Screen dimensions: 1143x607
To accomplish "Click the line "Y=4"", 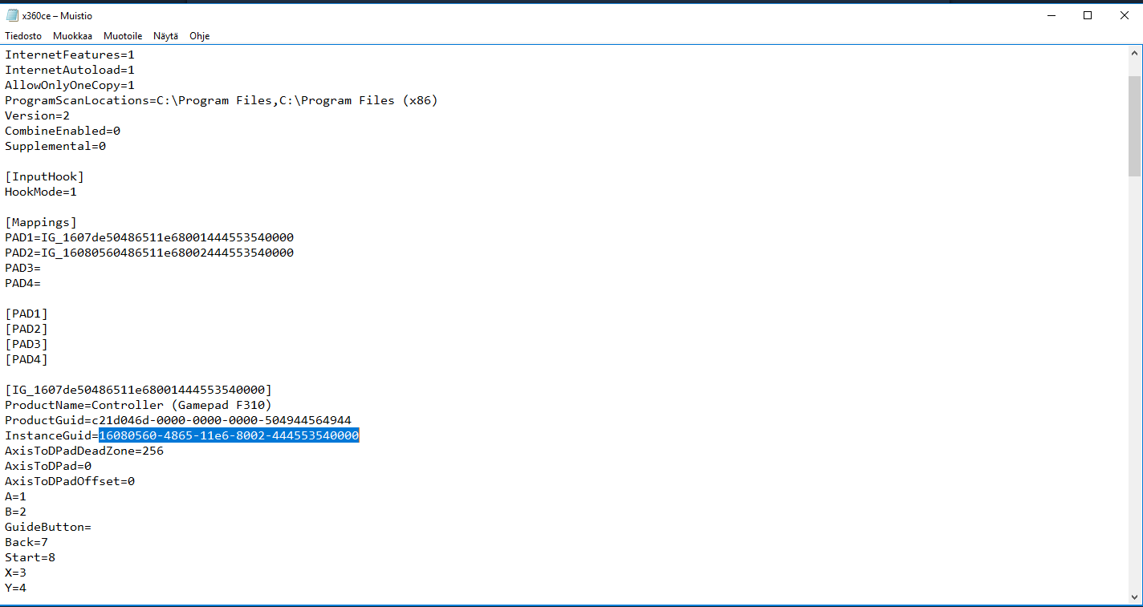I will [15, 588].
